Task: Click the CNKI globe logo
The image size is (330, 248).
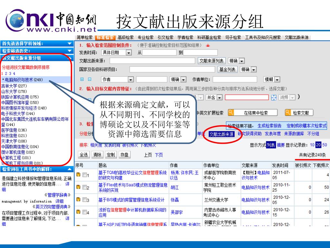Action: point(16,21)
